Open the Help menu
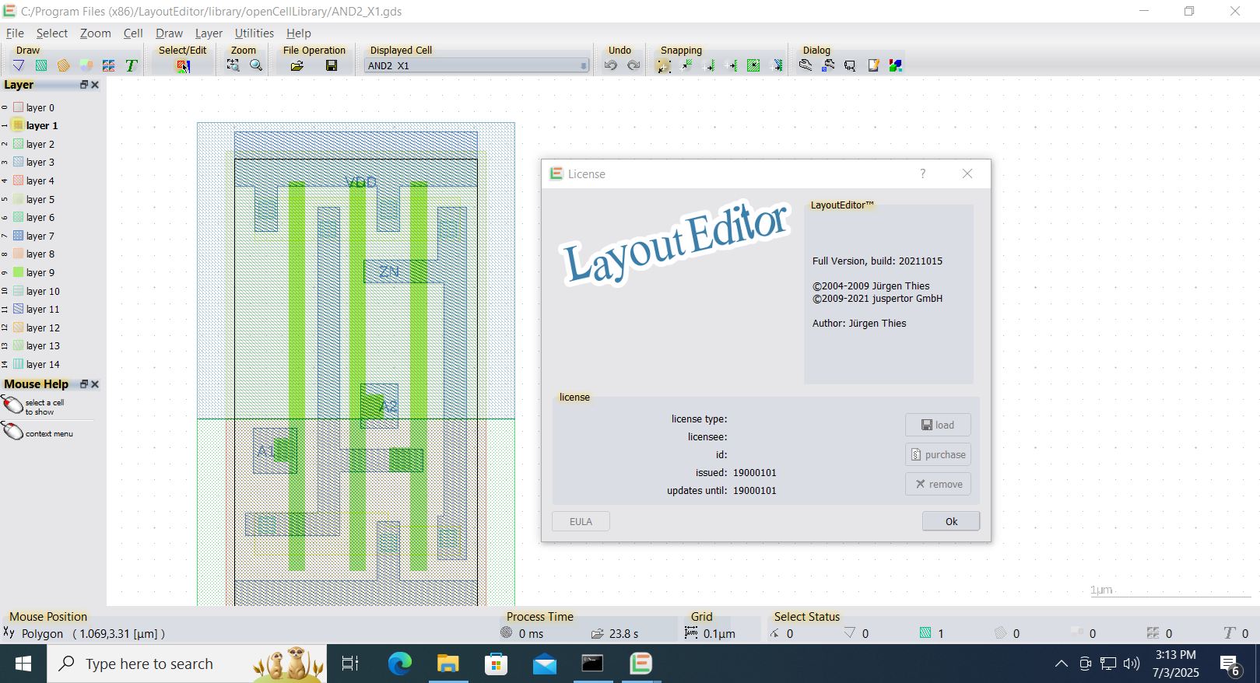Screen dimensions: 1260x683 298,33
